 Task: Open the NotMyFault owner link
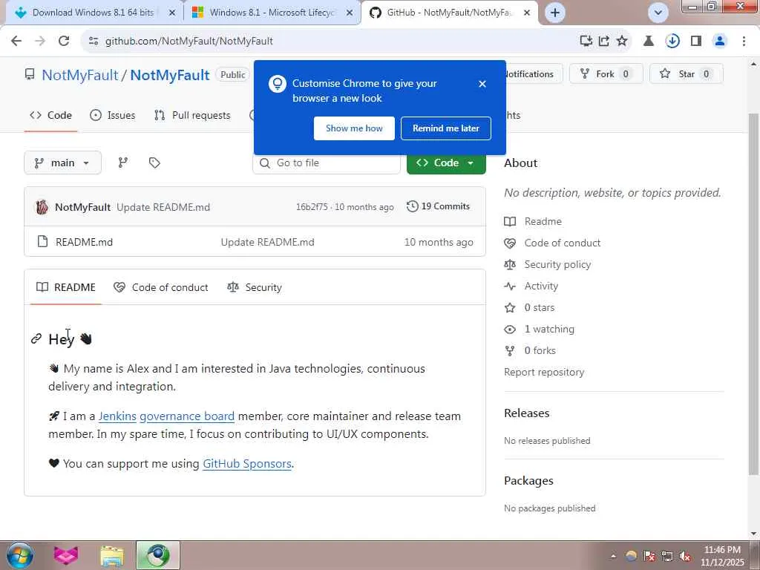80,75
